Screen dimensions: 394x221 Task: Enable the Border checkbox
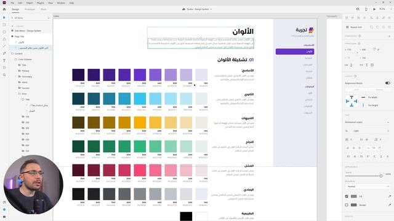(x=347, y=205)
